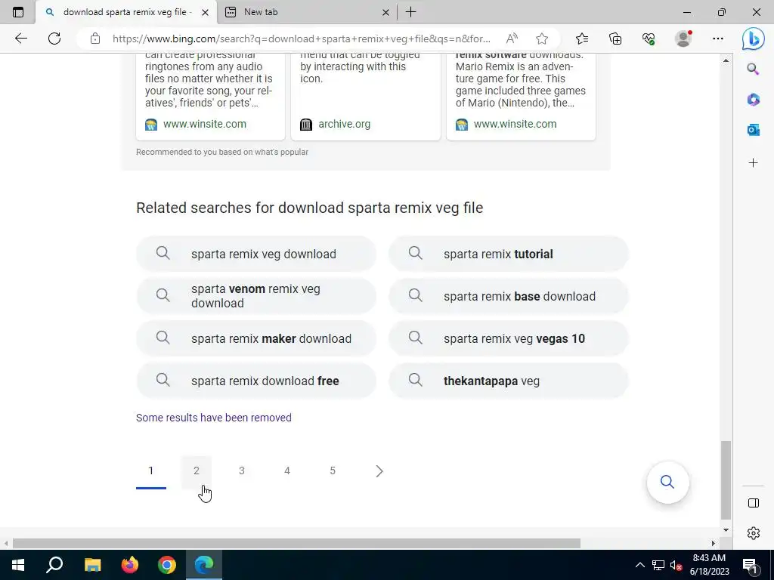774x580 pixels.
Task: Open Browser essentials heart icon
Action: click(x=649, y=39)
